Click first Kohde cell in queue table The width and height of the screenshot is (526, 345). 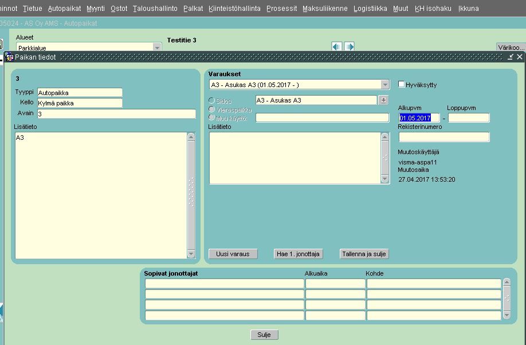pos(434,284)
